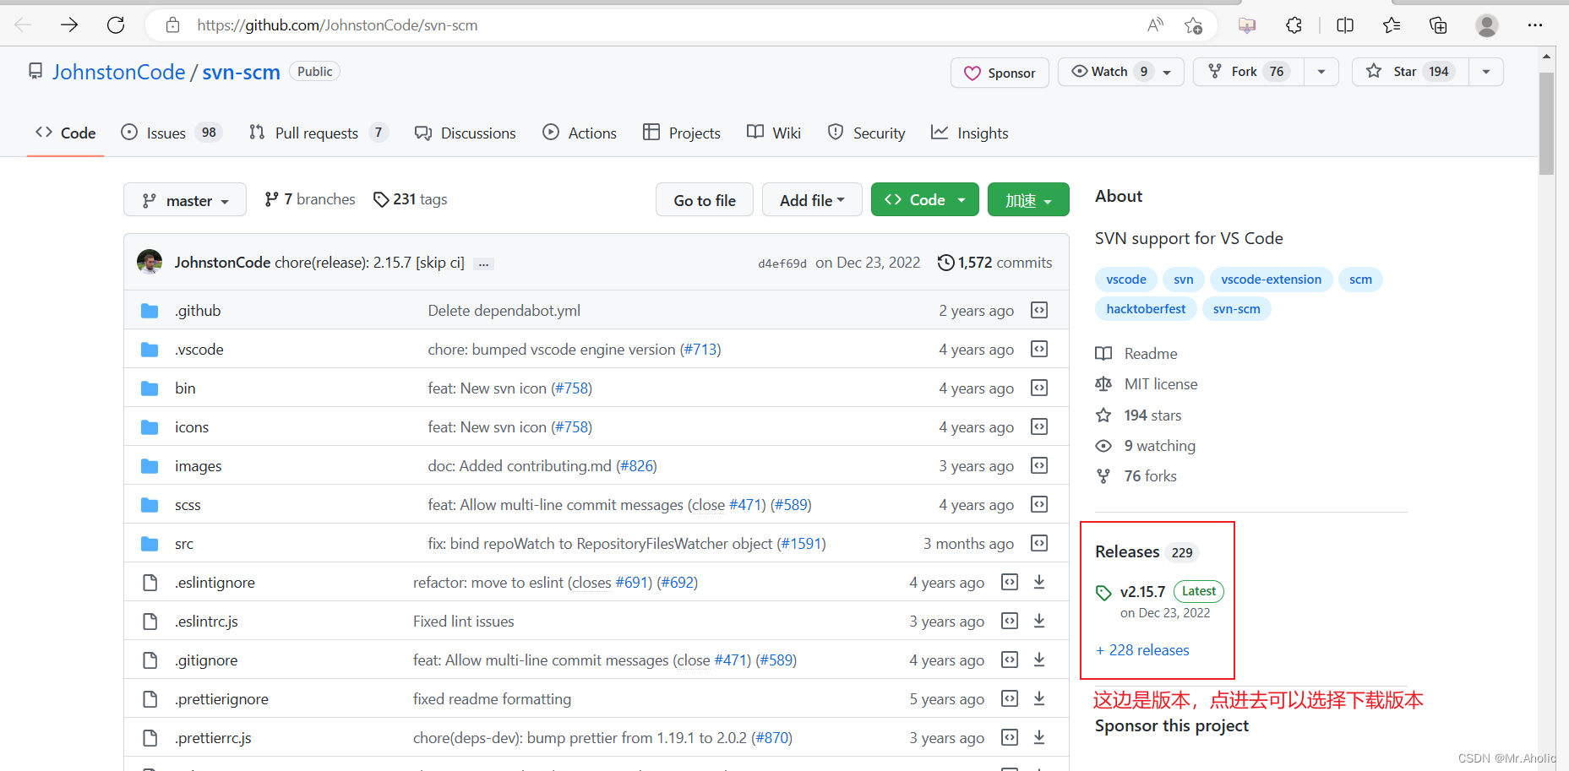Refresh the page with reload icon
The height and width of the screenshot is (771, 1569).
coord(116,25)
